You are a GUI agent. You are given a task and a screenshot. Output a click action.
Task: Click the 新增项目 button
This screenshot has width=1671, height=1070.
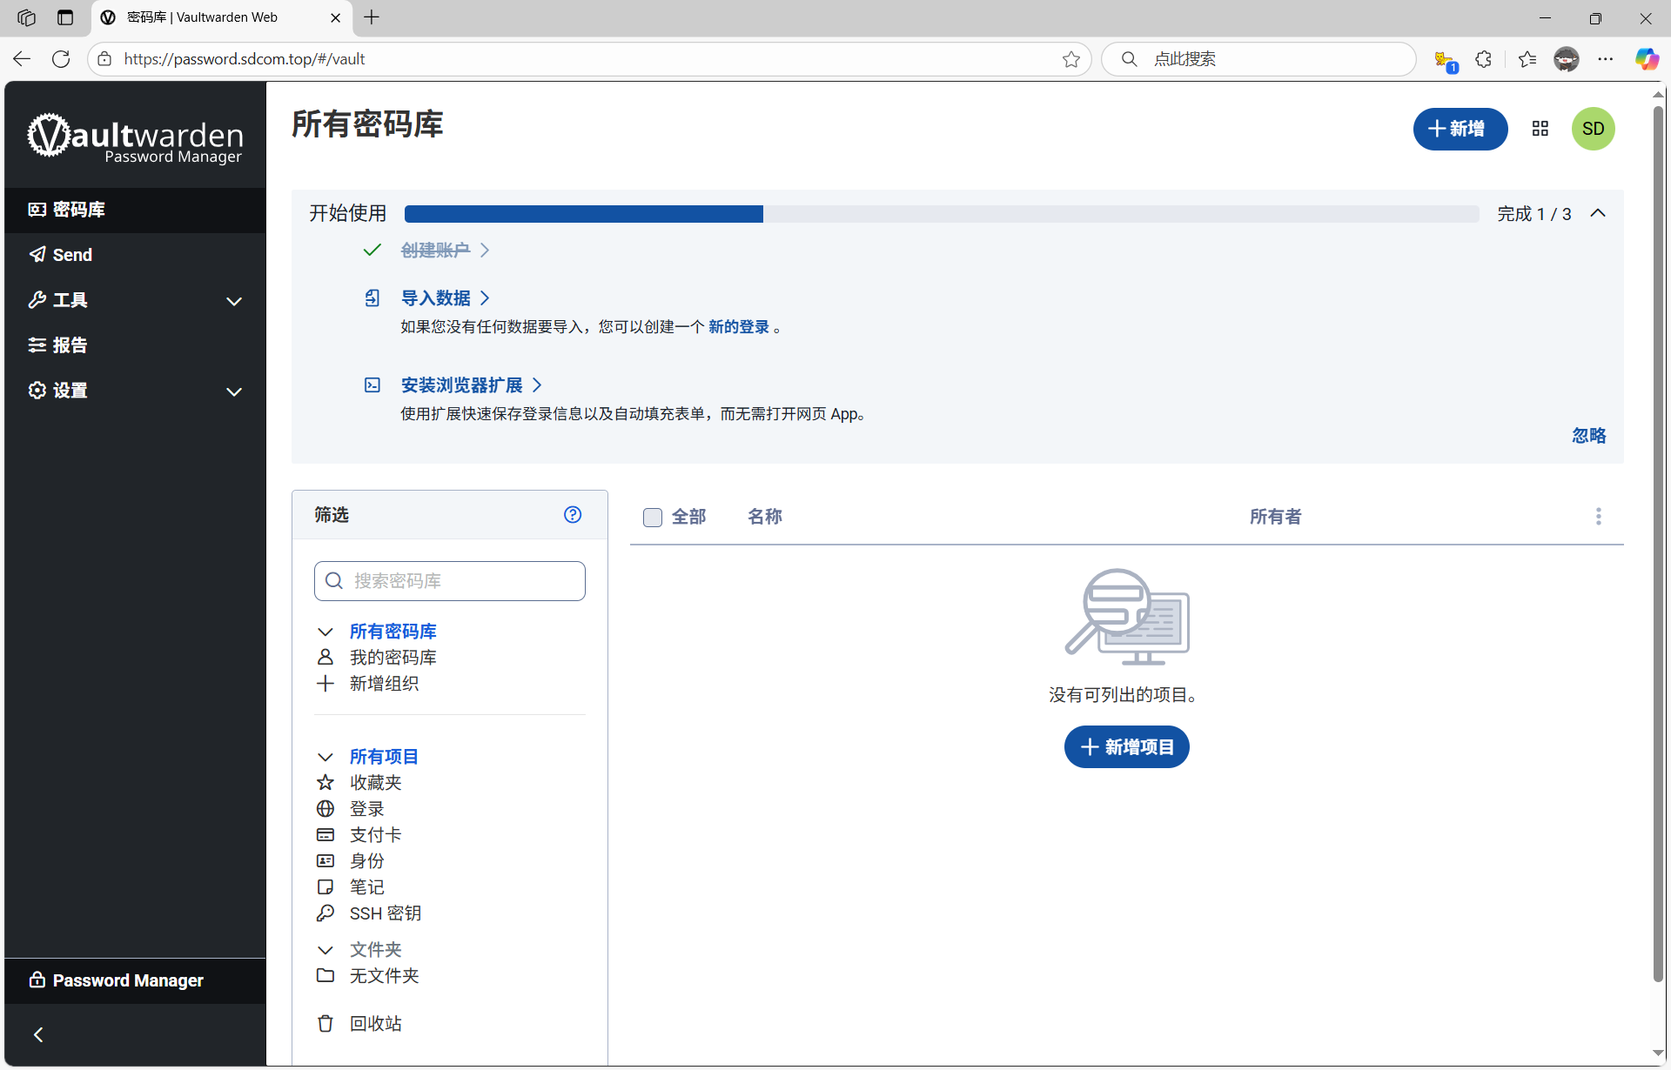pos(1126,747)
